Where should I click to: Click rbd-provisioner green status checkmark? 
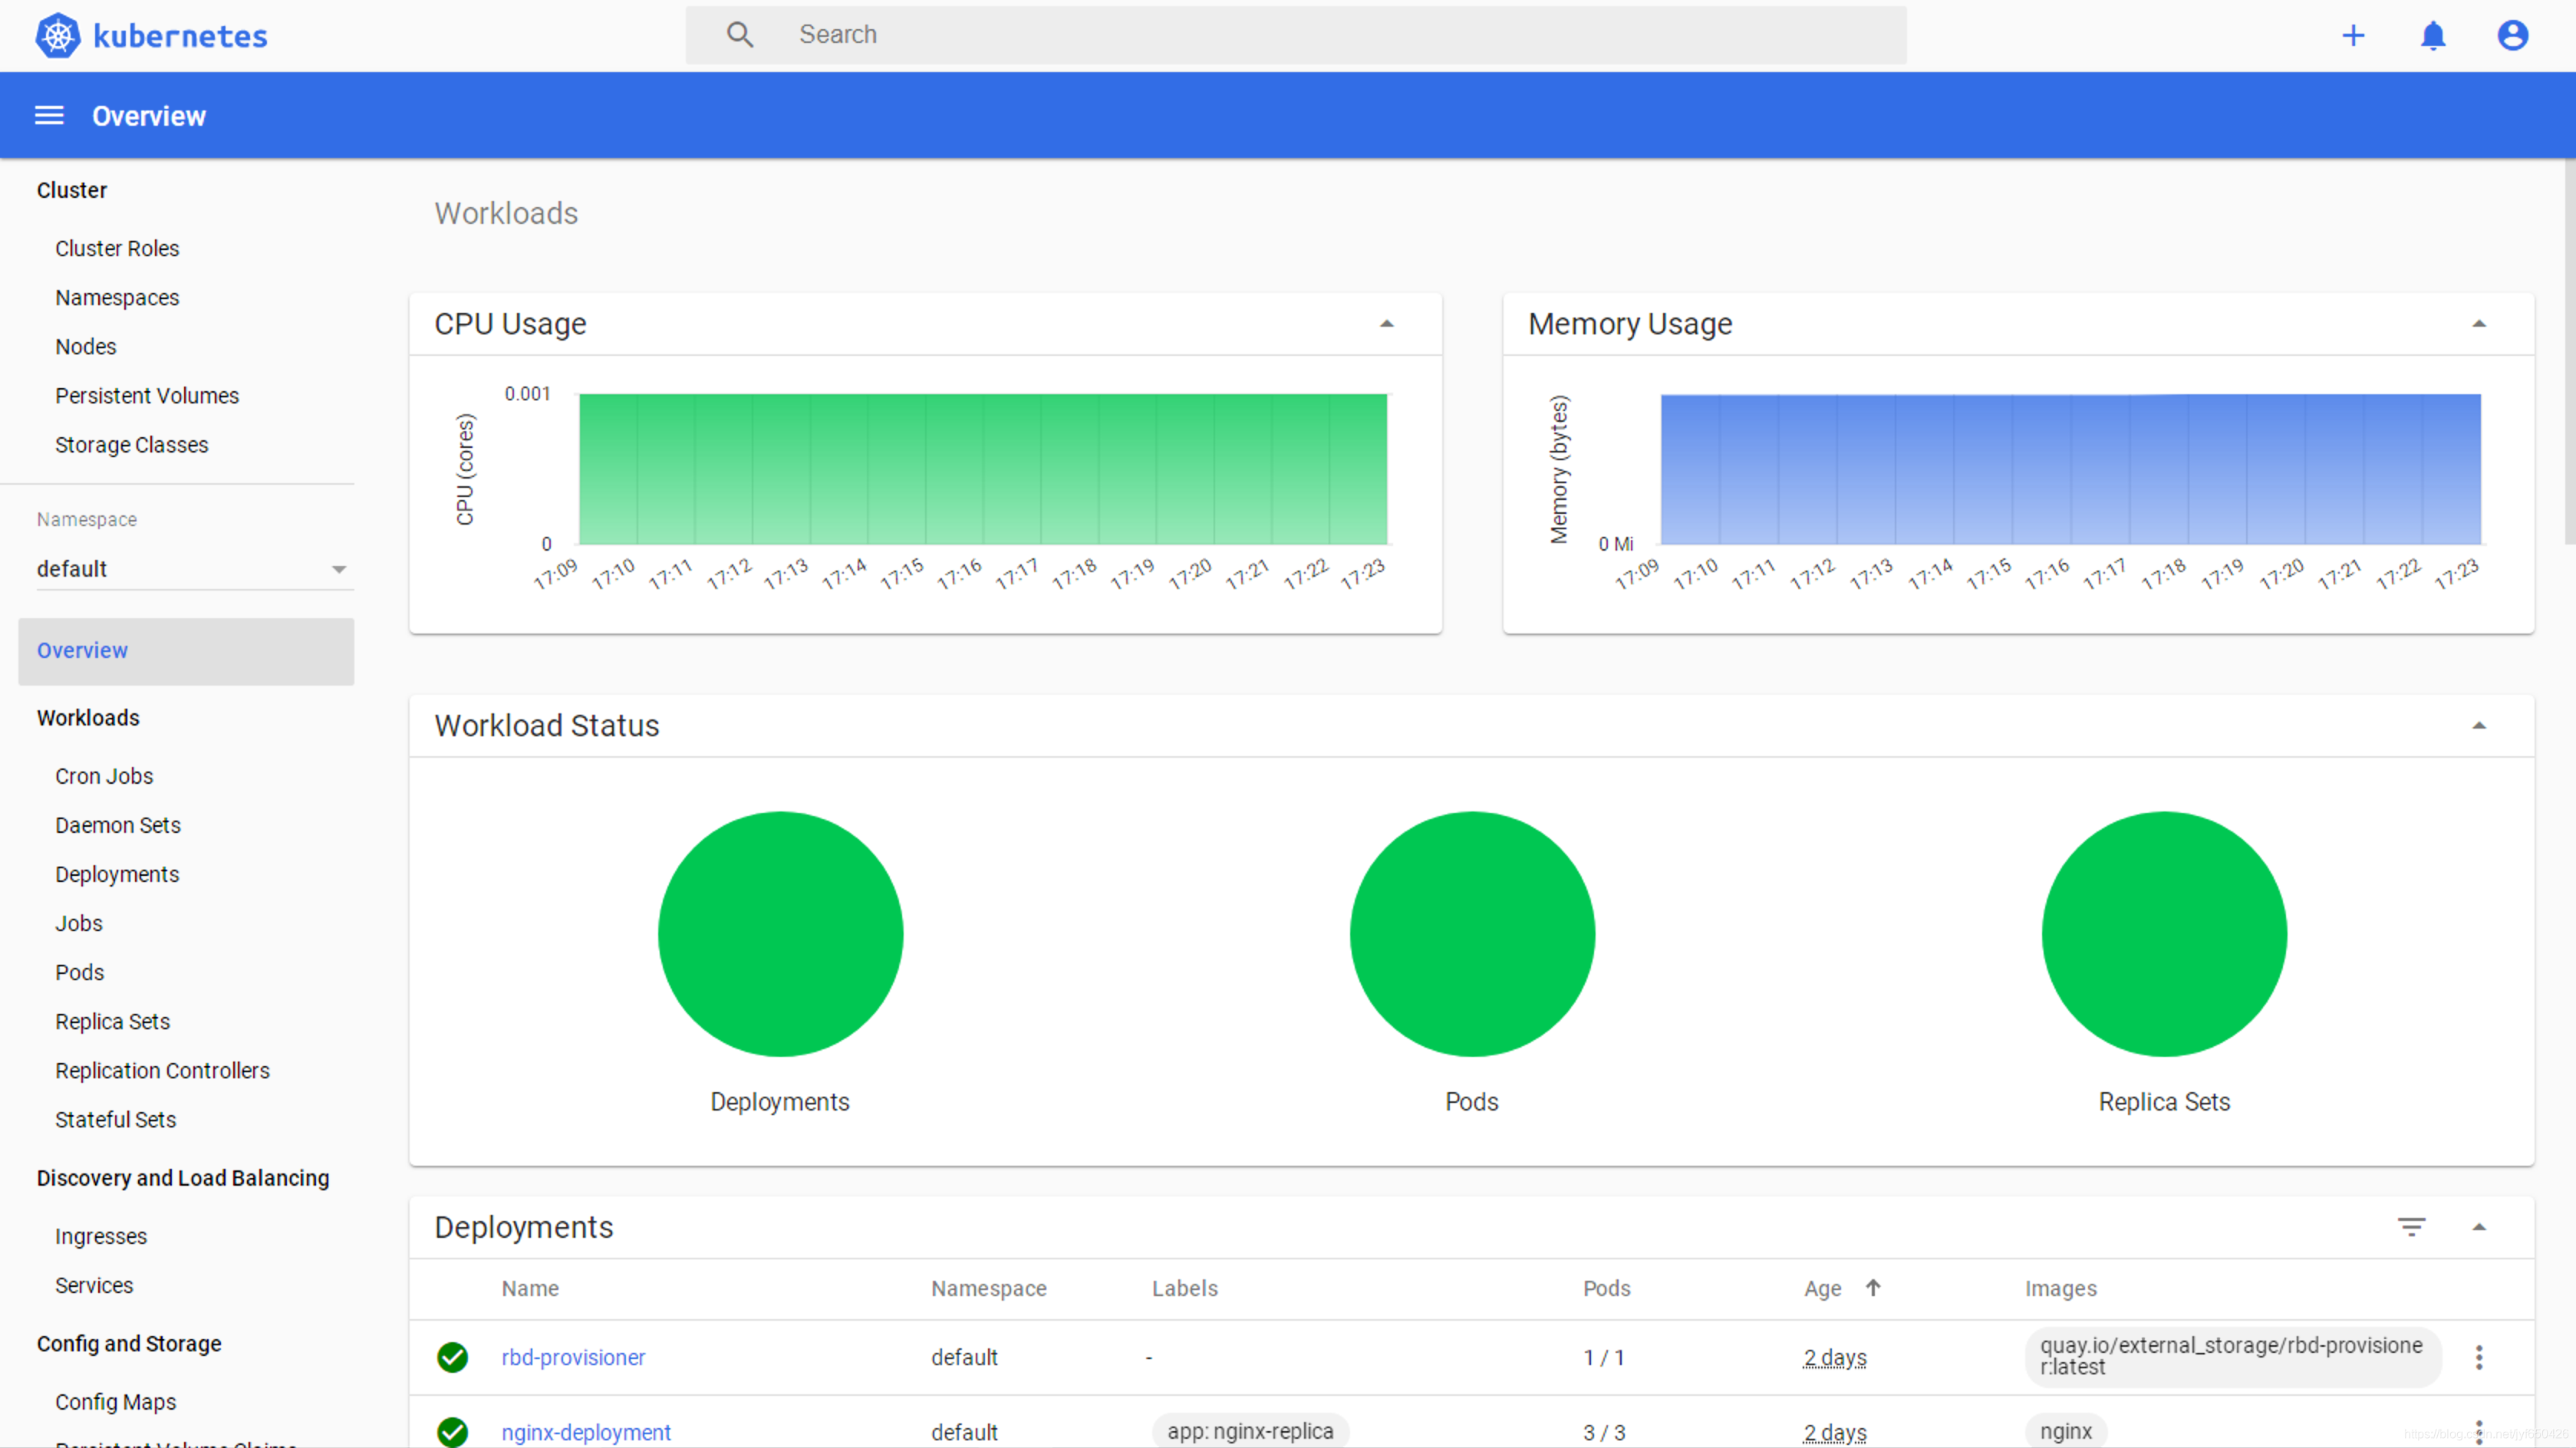tap(453, 1357)
